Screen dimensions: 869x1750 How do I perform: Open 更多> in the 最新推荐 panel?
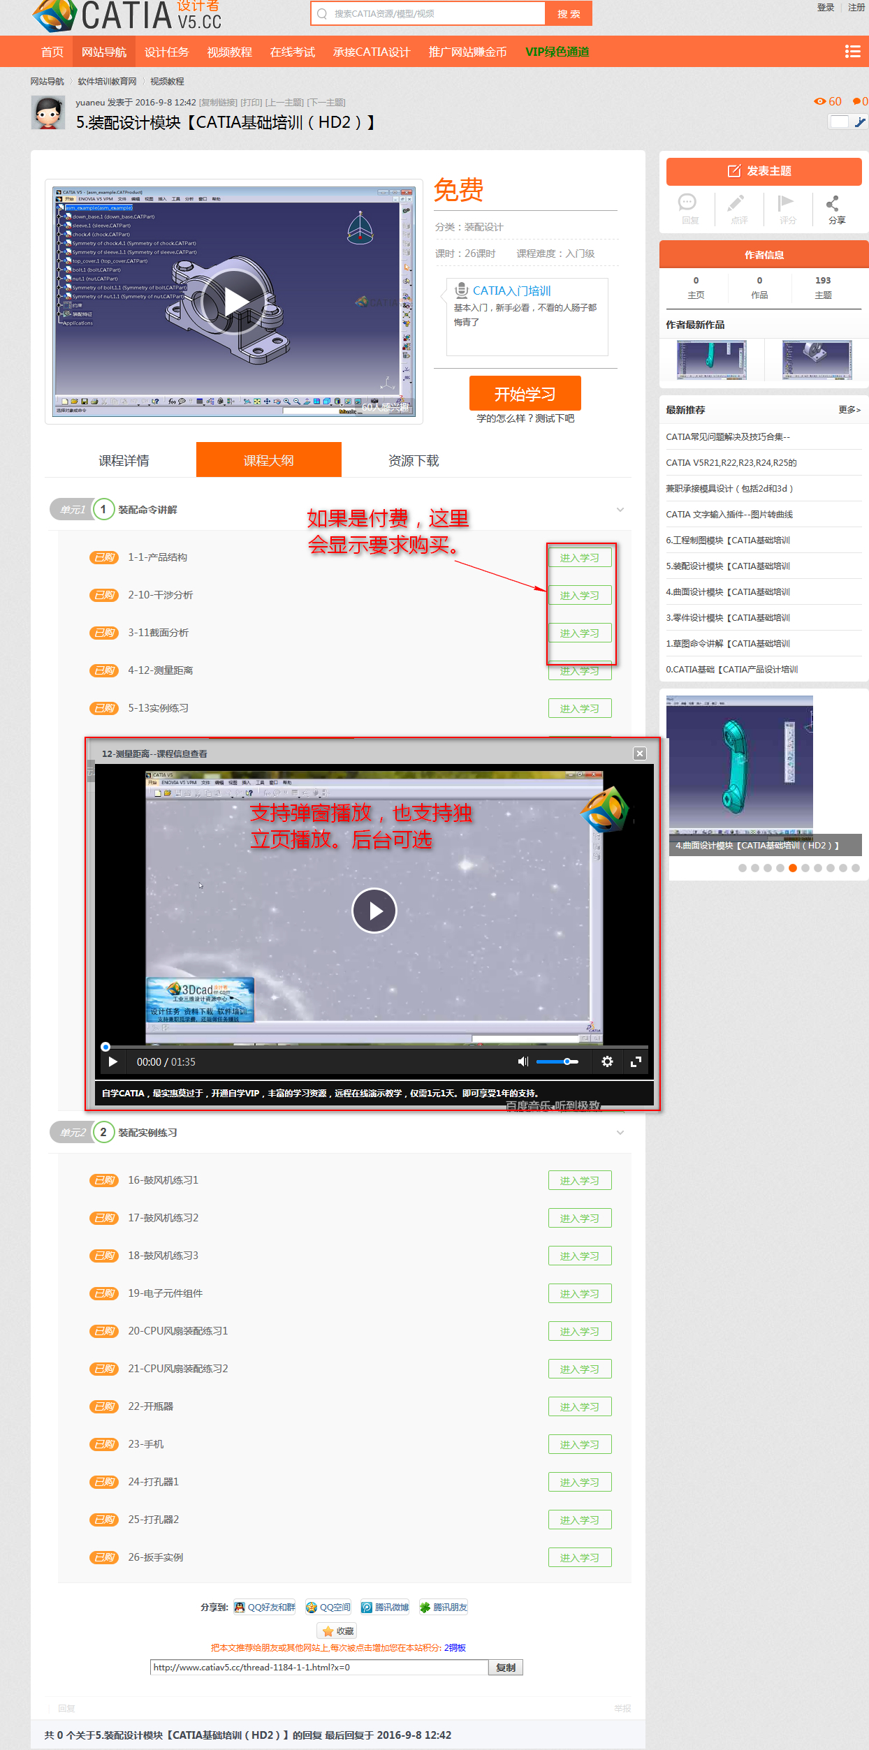tap(849, 410)
